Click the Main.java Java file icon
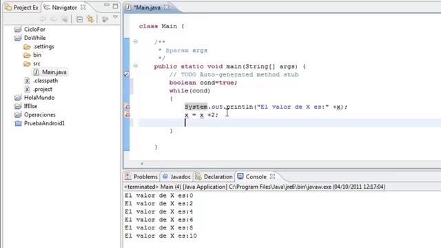This screenshot has height=248, width=441. click(37, 72)
